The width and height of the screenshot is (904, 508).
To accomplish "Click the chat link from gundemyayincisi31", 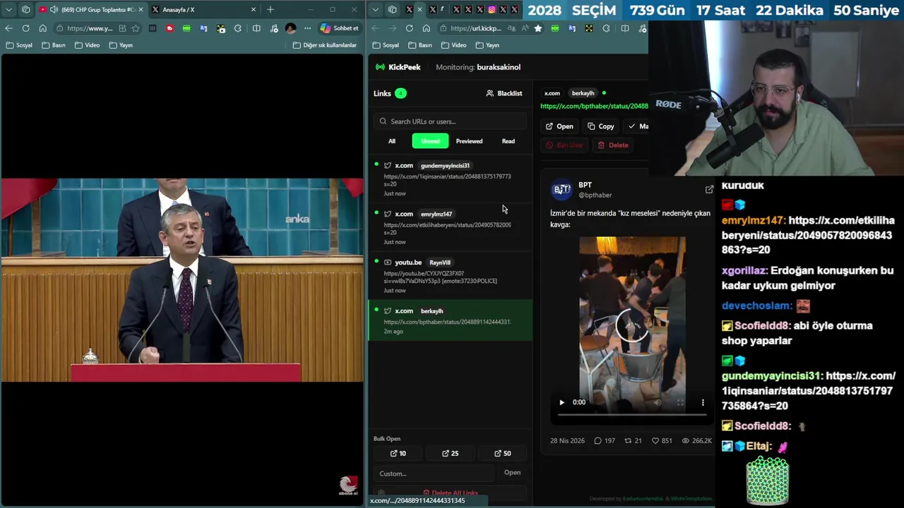I will (x=808, y=391).
